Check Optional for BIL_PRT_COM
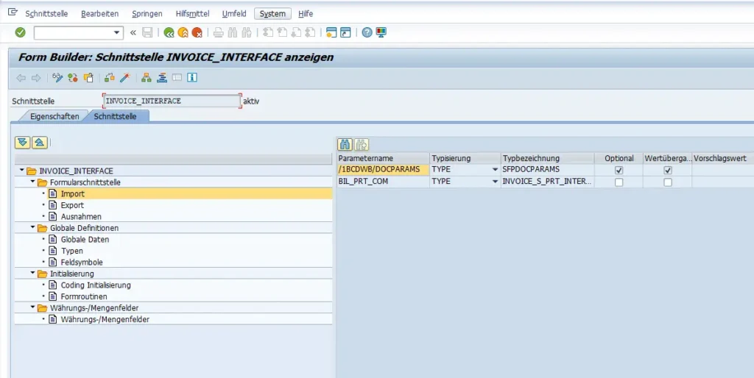 click(619, 182)
